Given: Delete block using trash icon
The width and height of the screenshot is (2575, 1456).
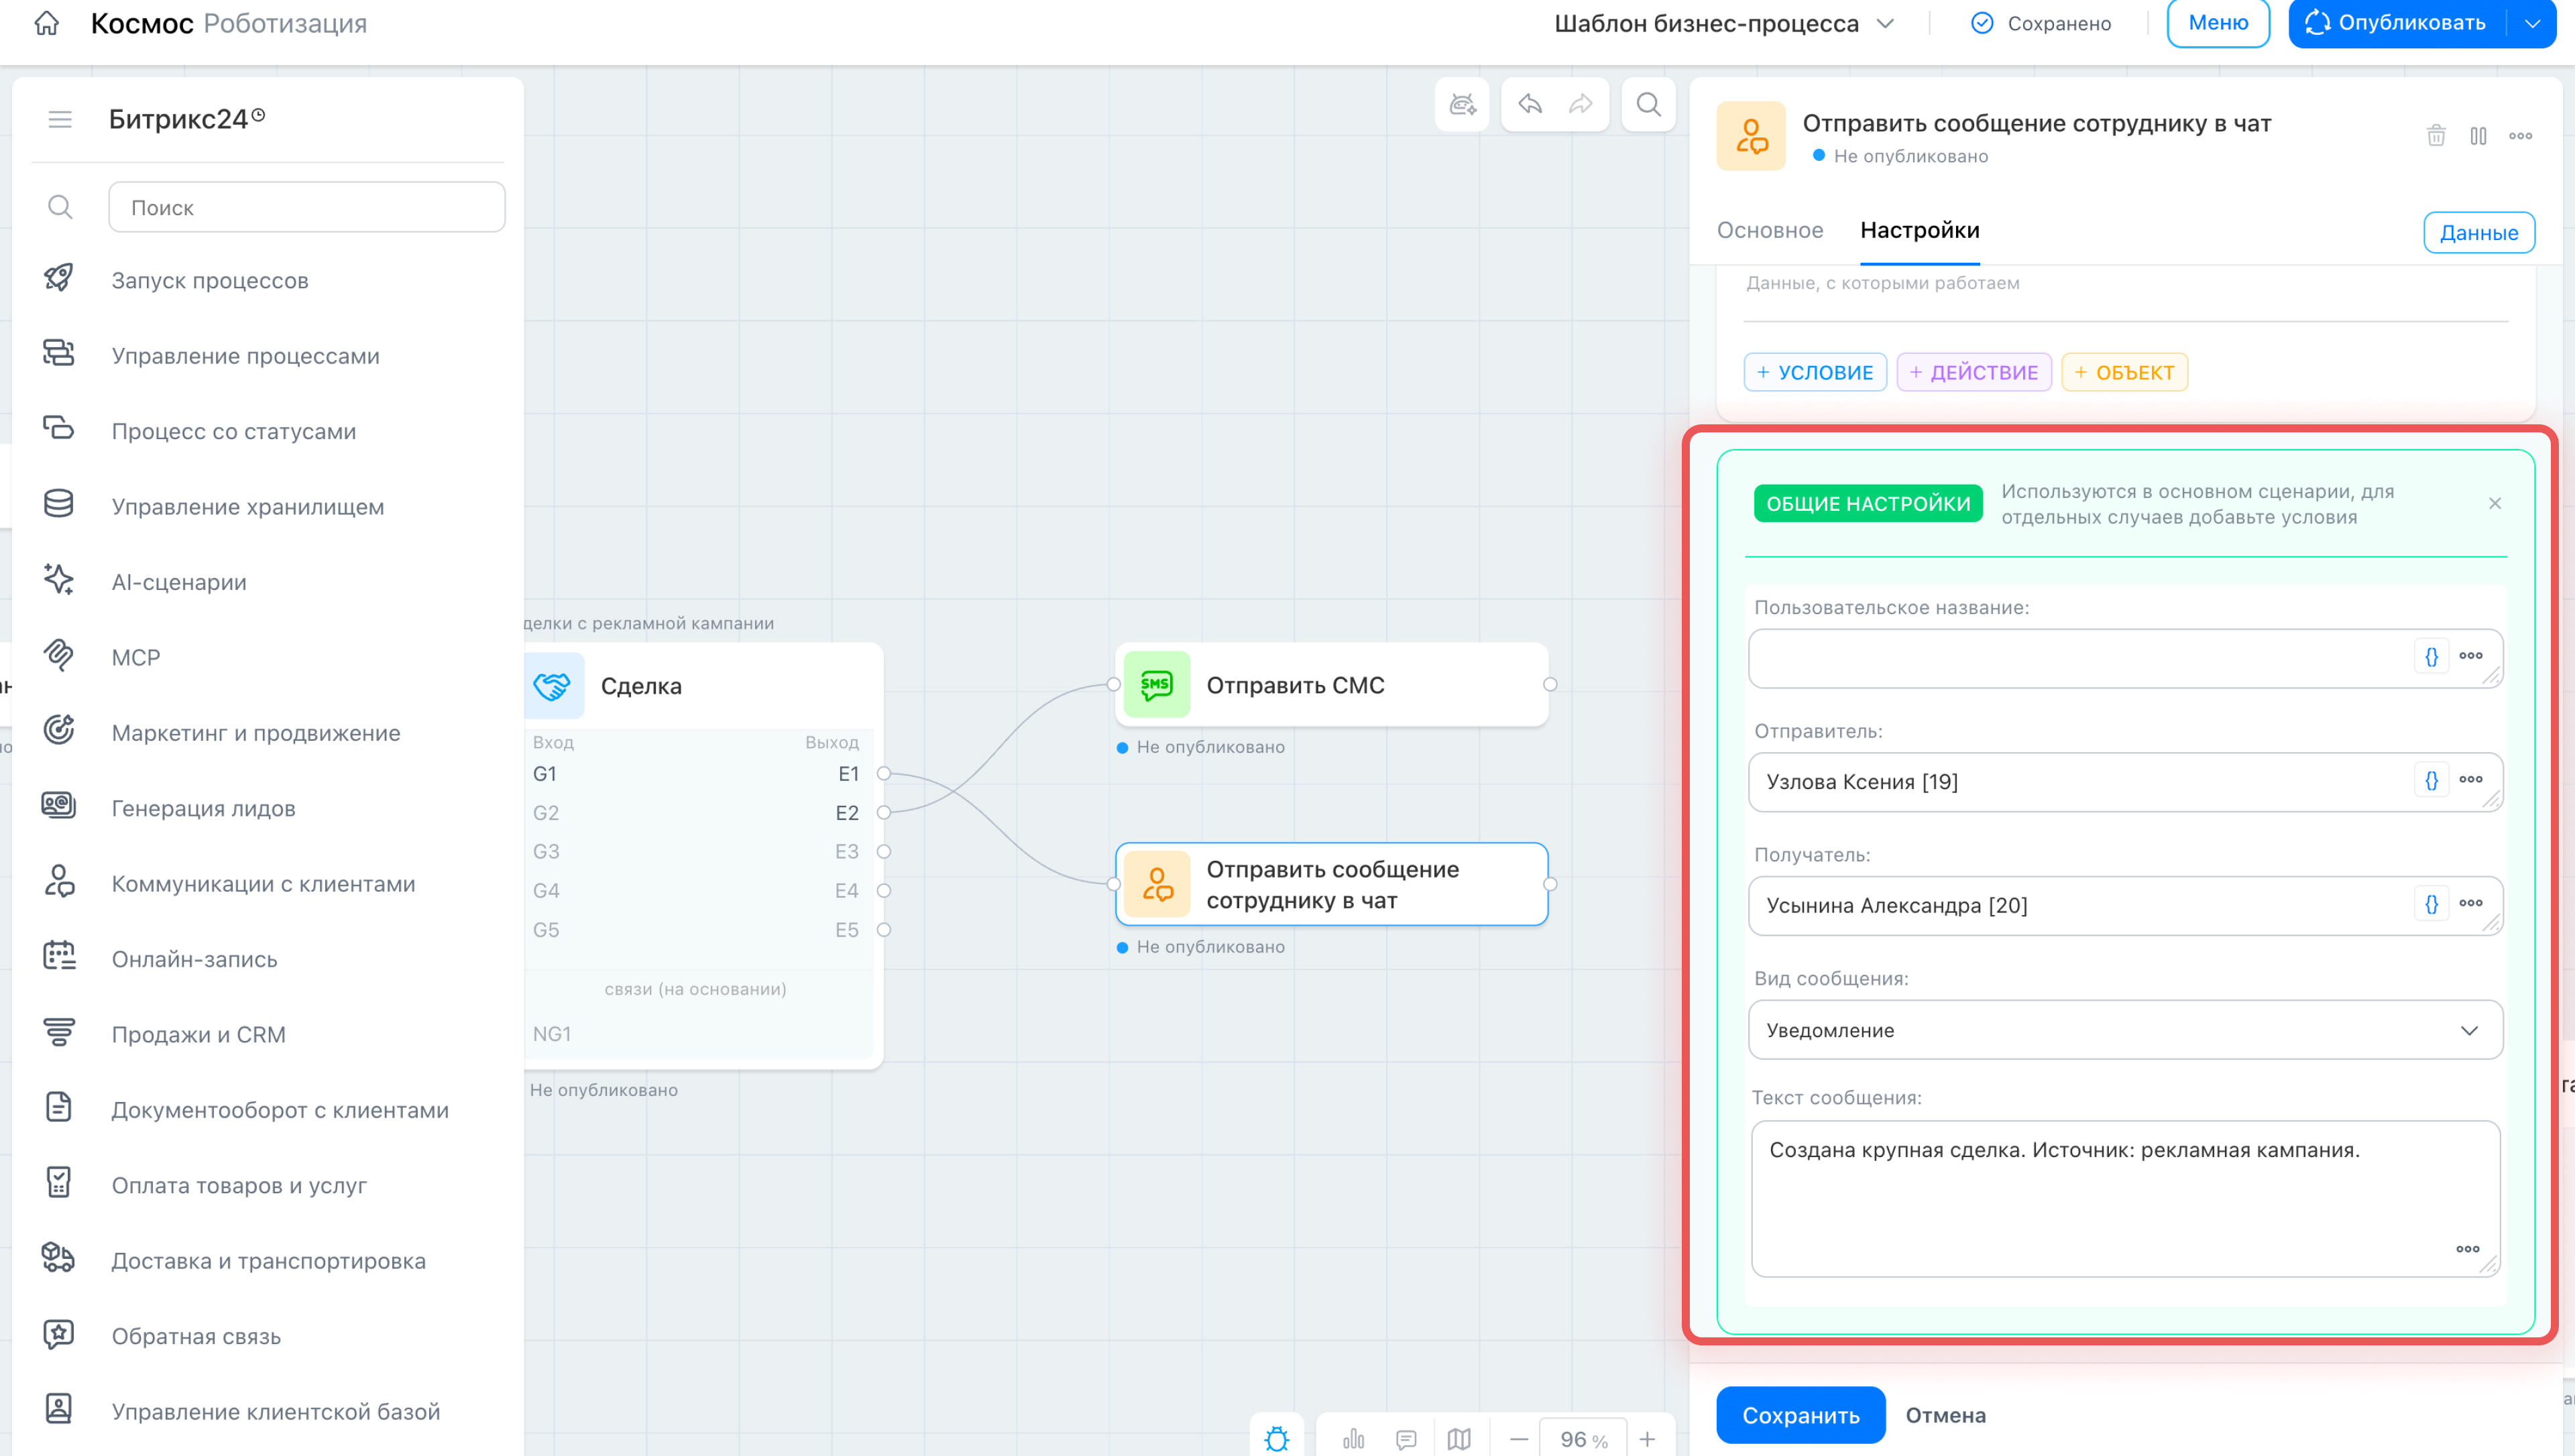Looking at the screenshot, I should pos(2436,135).
